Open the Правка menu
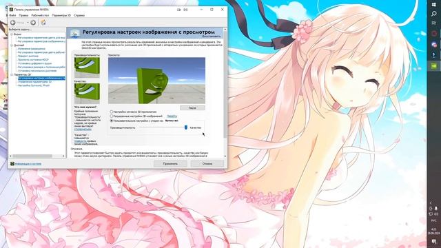Screen dimensions: 441x248 [23, 15]
